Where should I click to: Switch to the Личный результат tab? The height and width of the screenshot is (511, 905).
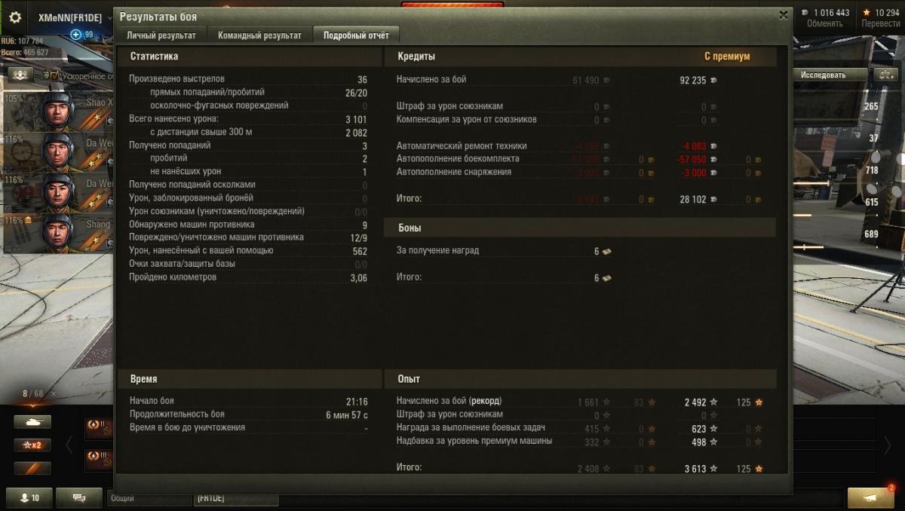161,35
